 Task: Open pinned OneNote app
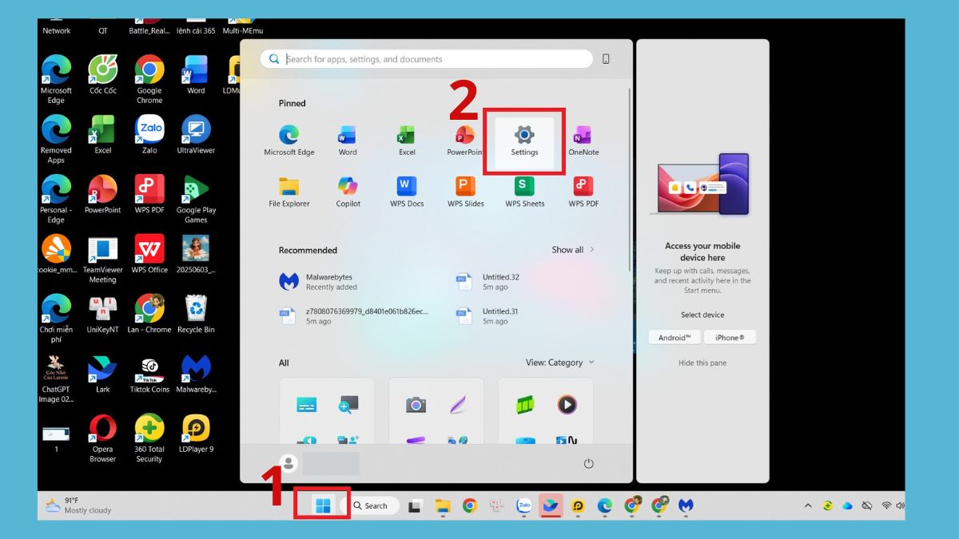point(583,142)
